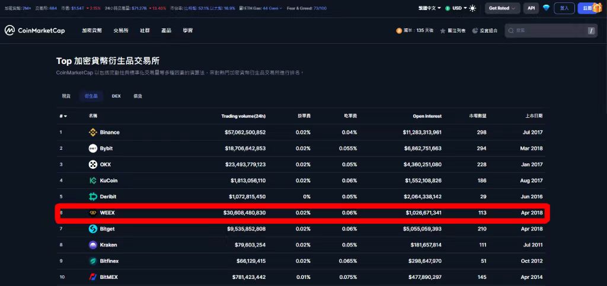Click the Kraken logo icon
Image resolution: width=607 pixels, height=286 pixels.
93,245
